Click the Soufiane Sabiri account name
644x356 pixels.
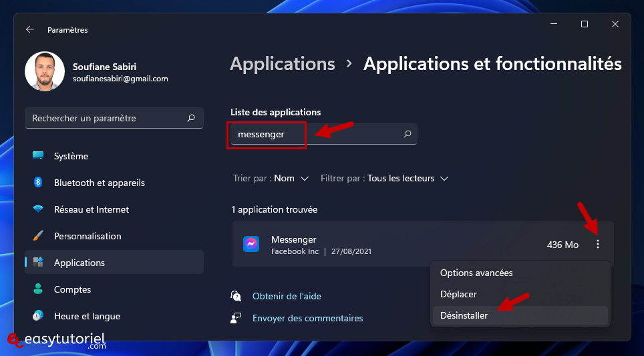tap(104, 67)
